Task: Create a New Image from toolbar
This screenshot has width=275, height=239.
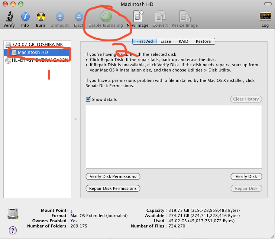Action: pyautogui.click(x=138, y=16)
